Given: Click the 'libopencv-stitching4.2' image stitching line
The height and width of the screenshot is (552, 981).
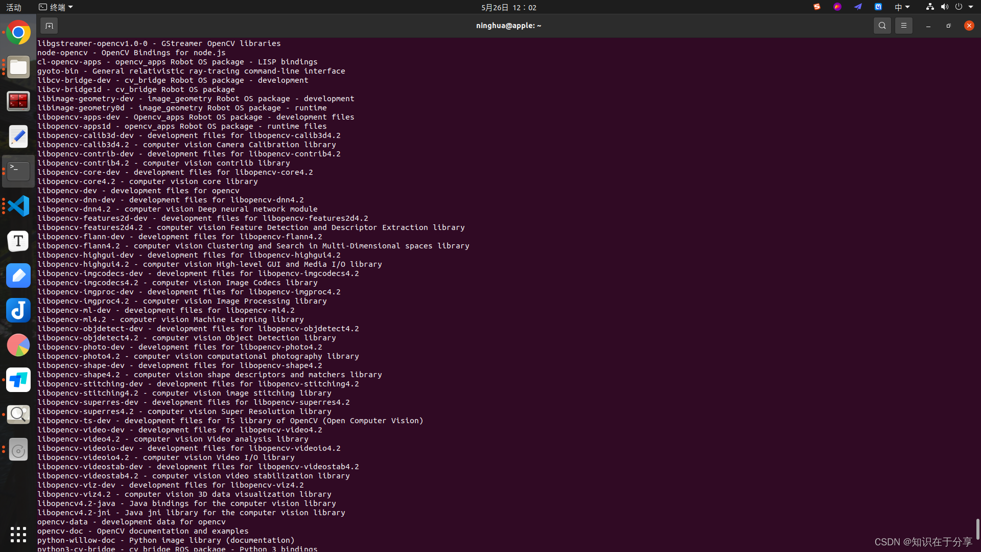Looking at the screenshot, I should pos(184,393).
